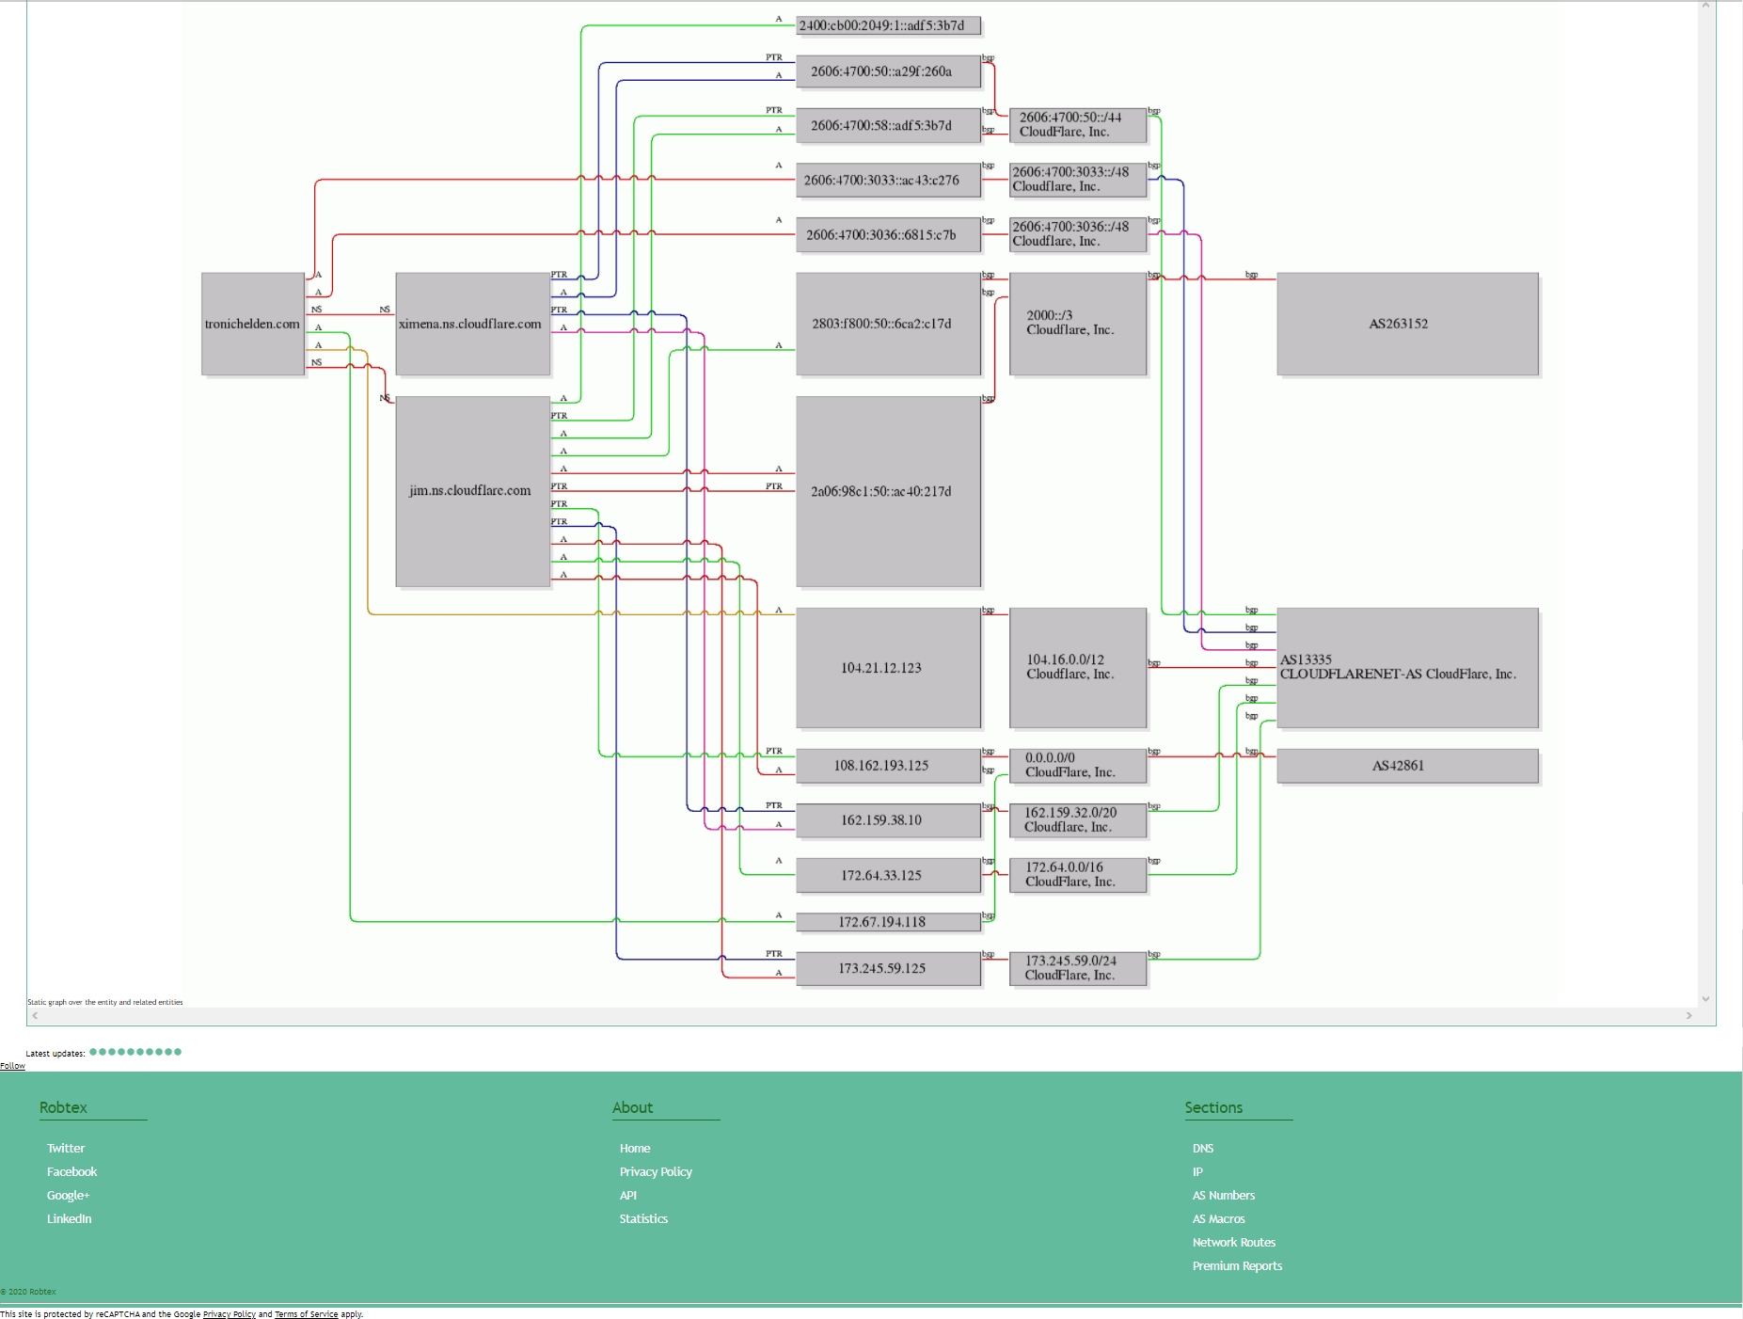
Task: Click the 104.16.0.0/12 Cloudflare route node
Action: point(1078,668)
